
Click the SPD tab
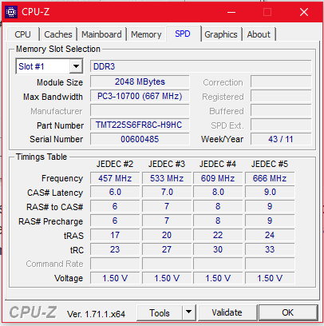point(183,34)
